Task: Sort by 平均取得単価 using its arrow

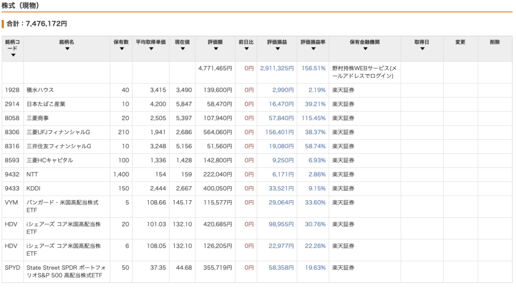Action: click(x=152, y=49)
